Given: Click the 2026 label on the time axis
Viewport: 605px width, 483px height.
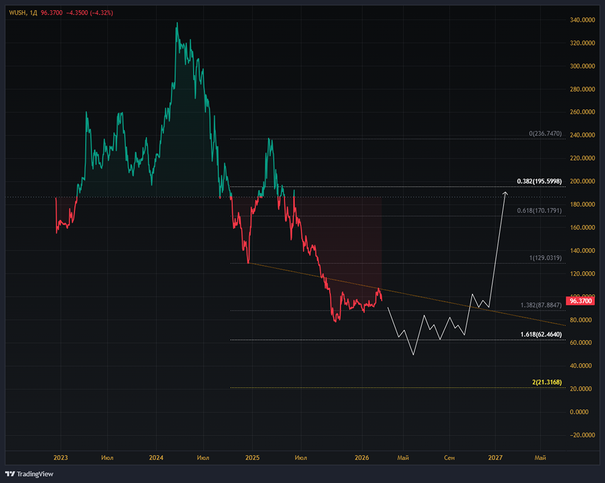Looking at the screenshot, I should pyautogui.click(x=362, y=458).
